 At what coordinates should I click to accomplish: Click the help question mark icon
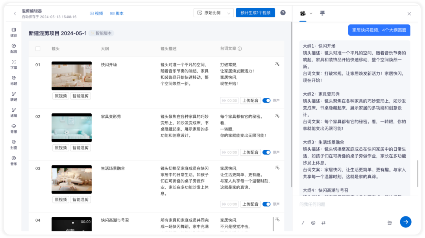[283, 13]
